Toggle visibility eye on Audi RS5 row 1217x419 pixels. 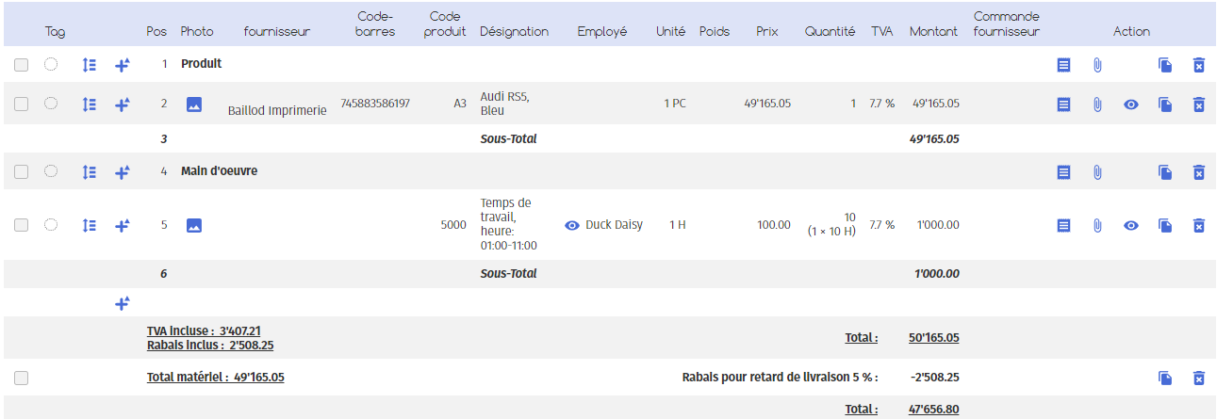coord(1131,105)
